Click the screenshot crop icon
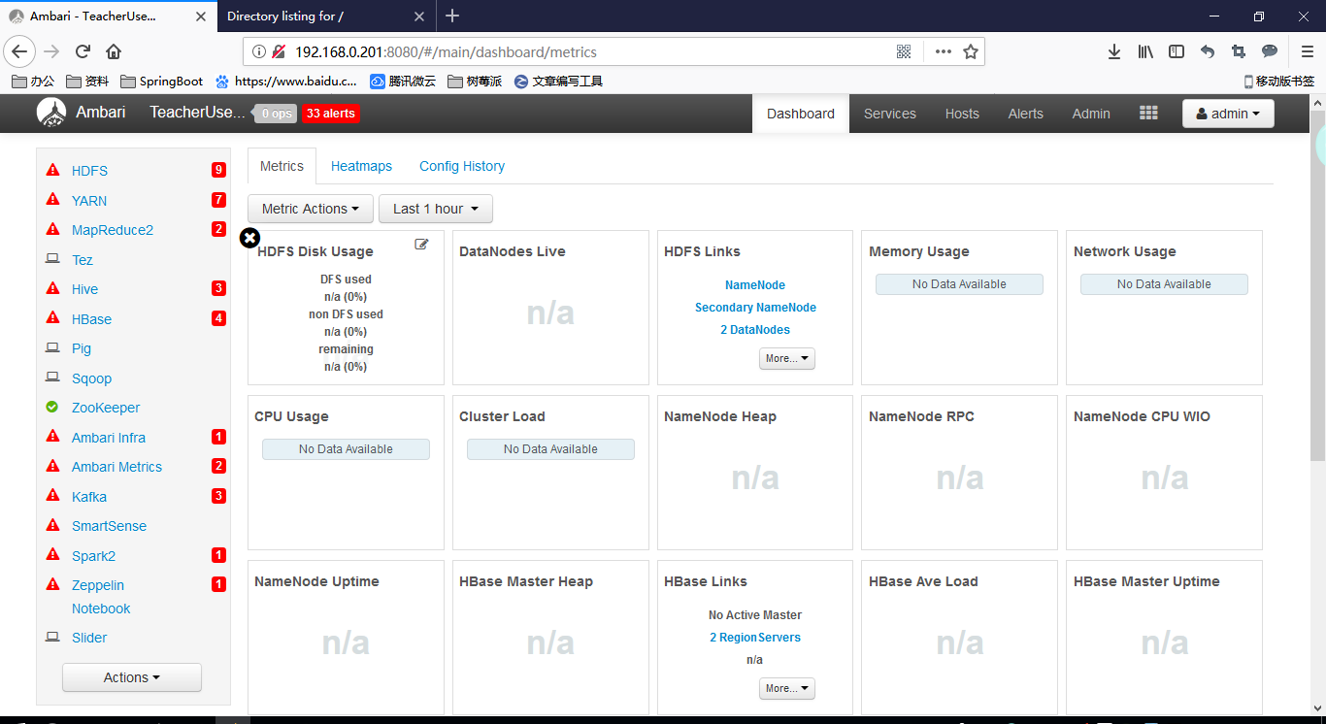This screenshot has width=1326, height=724. [x=1239, y=51]
